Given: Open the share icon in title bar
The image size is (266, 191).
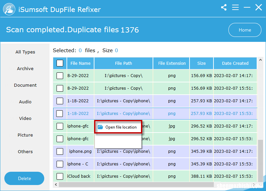Looking at the screenshot, I should coord(224,7).
